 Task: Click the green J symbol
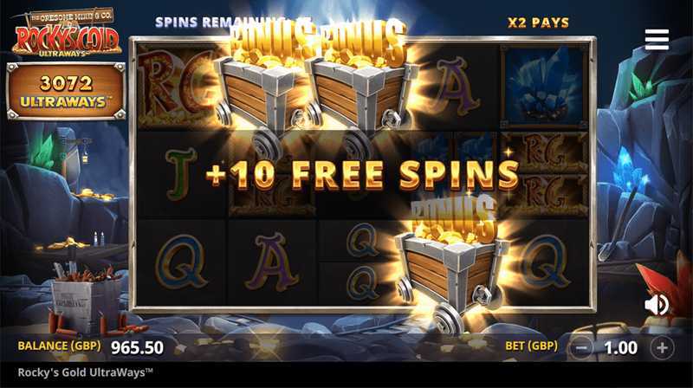[x=180, y=173]
